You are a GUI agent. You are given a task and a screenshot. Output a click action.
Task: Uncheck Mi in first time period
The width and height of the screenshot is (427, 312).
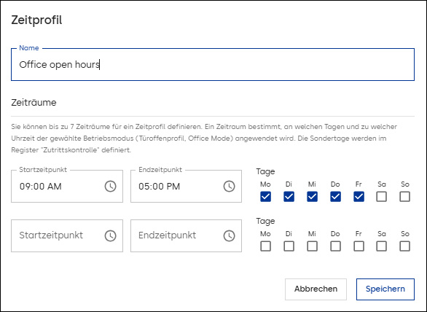tap(312, 197)
